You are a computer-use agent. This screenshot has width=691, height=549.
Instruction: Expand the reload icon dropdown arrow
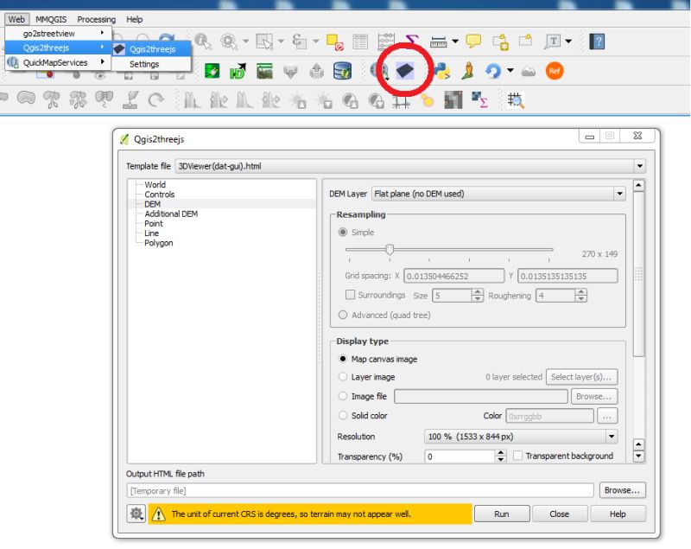510,71
